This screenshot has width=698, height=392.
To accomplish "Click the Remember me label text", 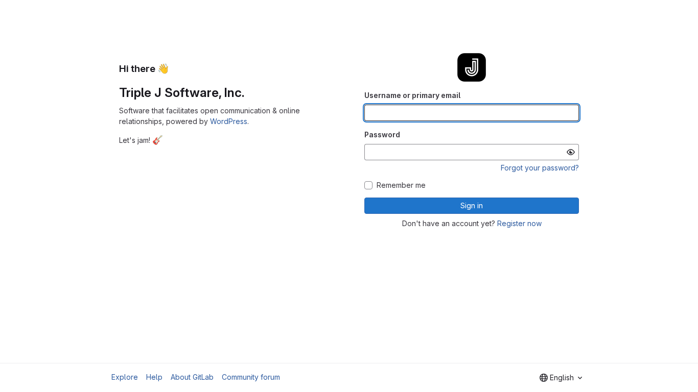I will [x=401, y=185].
